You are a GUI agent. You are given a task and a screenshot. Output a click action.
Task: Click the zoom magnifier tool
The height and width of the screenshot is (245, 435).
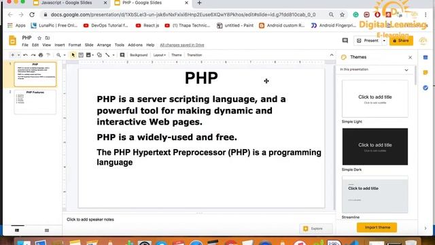(x=58, y=55)
